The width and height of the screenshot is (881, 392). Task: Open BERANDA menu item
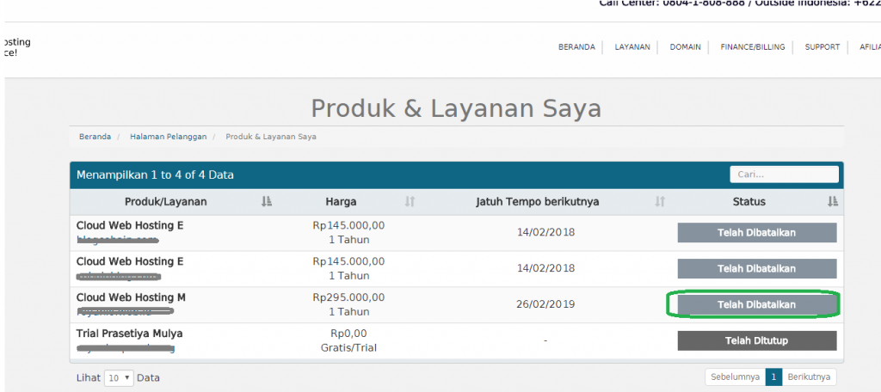coord(576,47)
